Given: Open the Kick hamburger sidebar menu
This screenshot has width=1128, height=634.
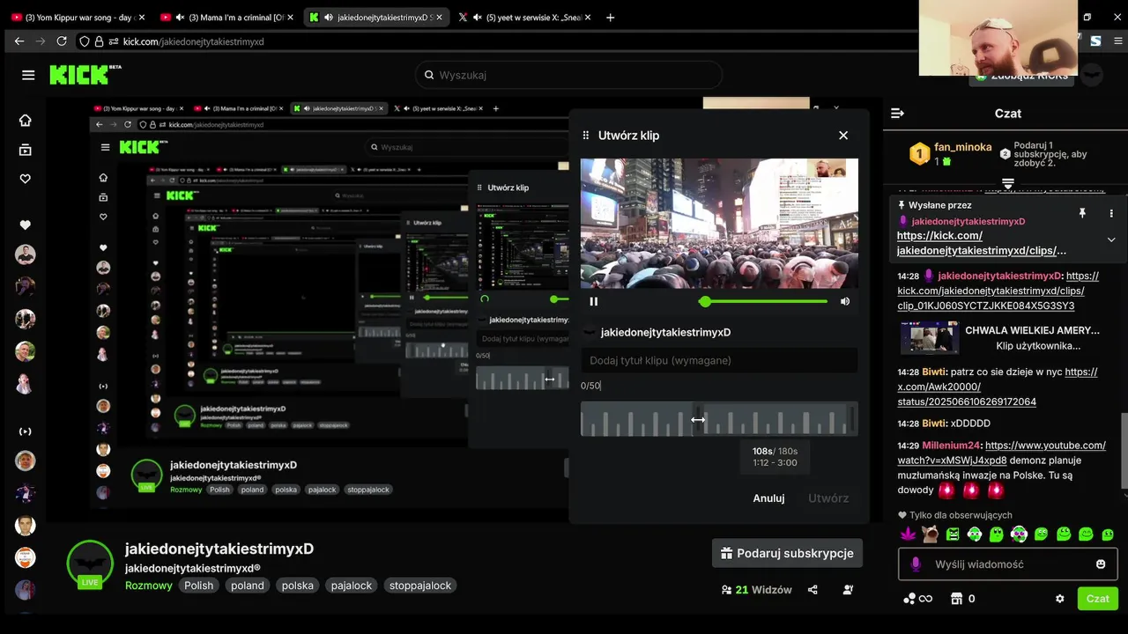Looking at the screenshot, I should pyautogui.click(x=28, y=75).
